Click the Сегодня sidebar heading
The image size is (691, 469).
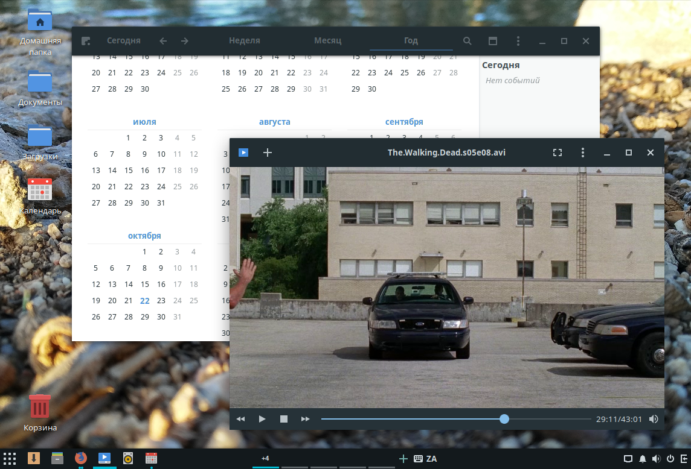pos(501,65)
